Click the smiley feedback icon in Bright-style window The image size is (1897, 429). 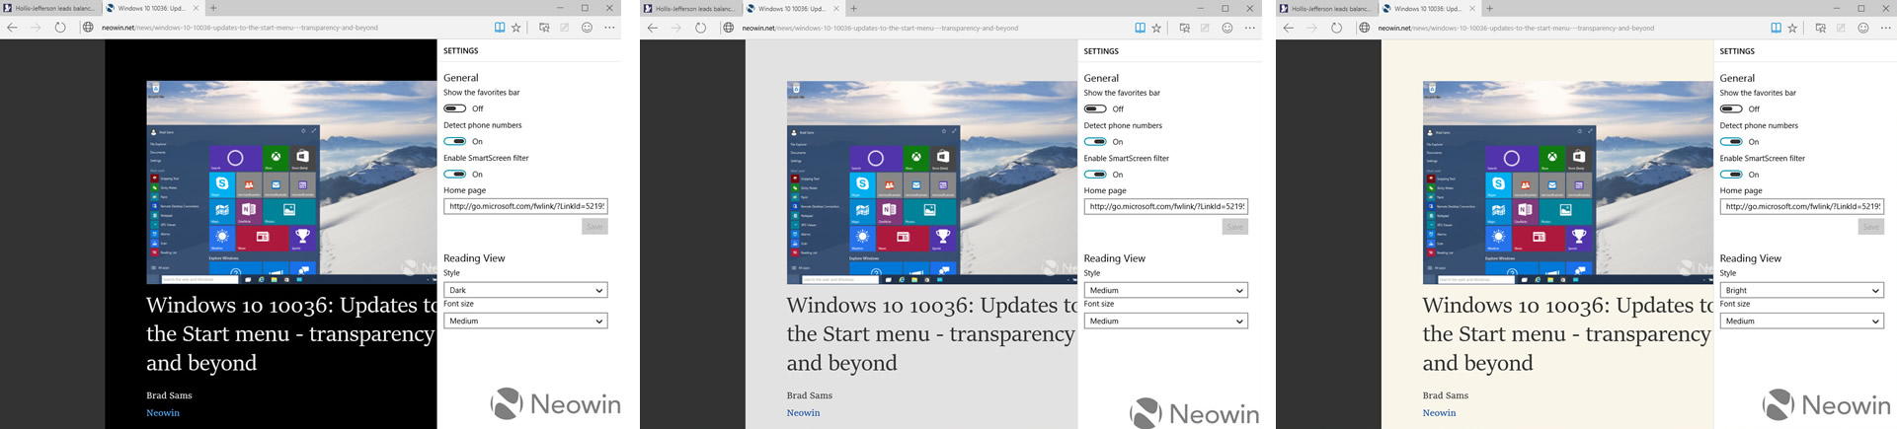tap(1863, 28)
